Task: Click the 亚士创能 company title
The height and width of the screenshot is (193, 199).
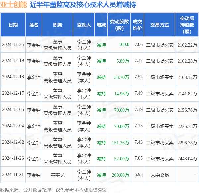Action: coord(13,5)
